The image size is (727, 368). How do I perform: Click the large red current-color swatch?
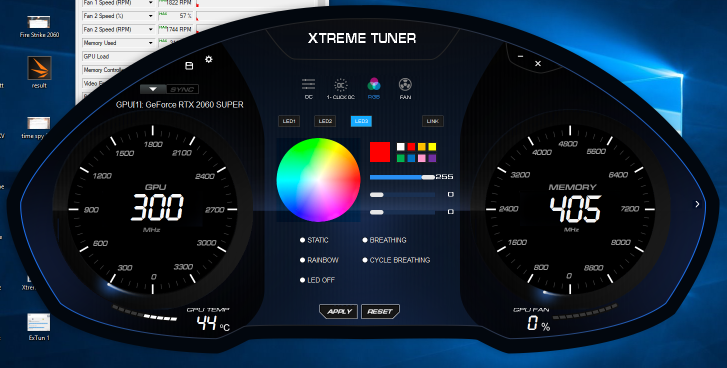point(379,152)
